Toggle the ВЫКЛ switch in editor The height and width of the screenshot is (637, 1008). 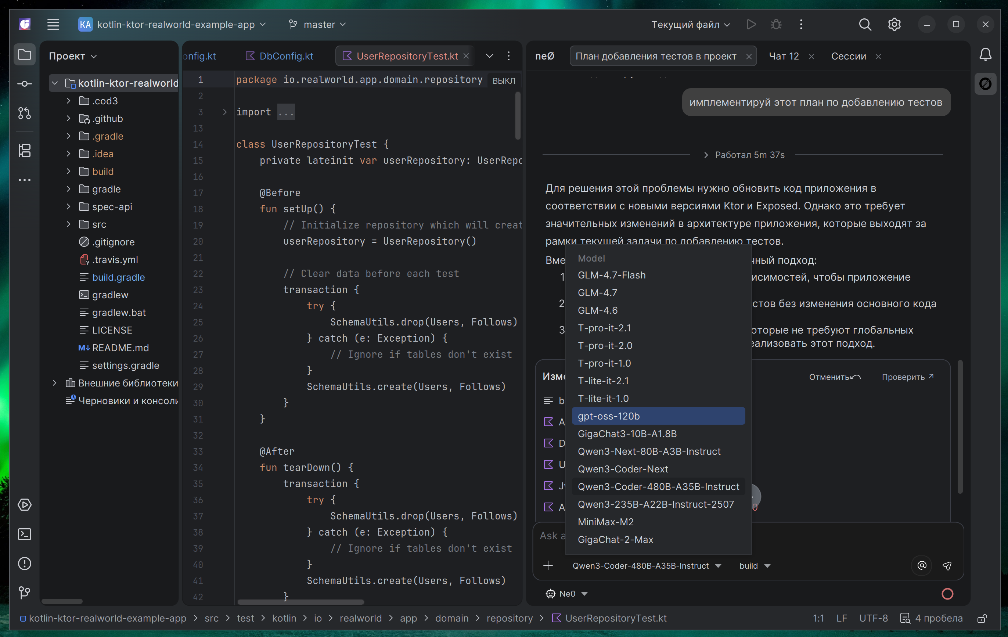tap(504, 80)
